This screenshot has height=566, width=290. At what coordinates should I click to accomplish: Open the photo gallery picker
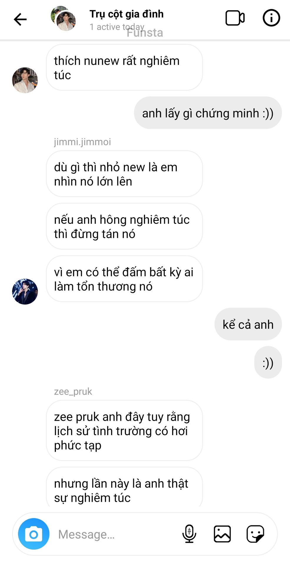coord(222,534)
